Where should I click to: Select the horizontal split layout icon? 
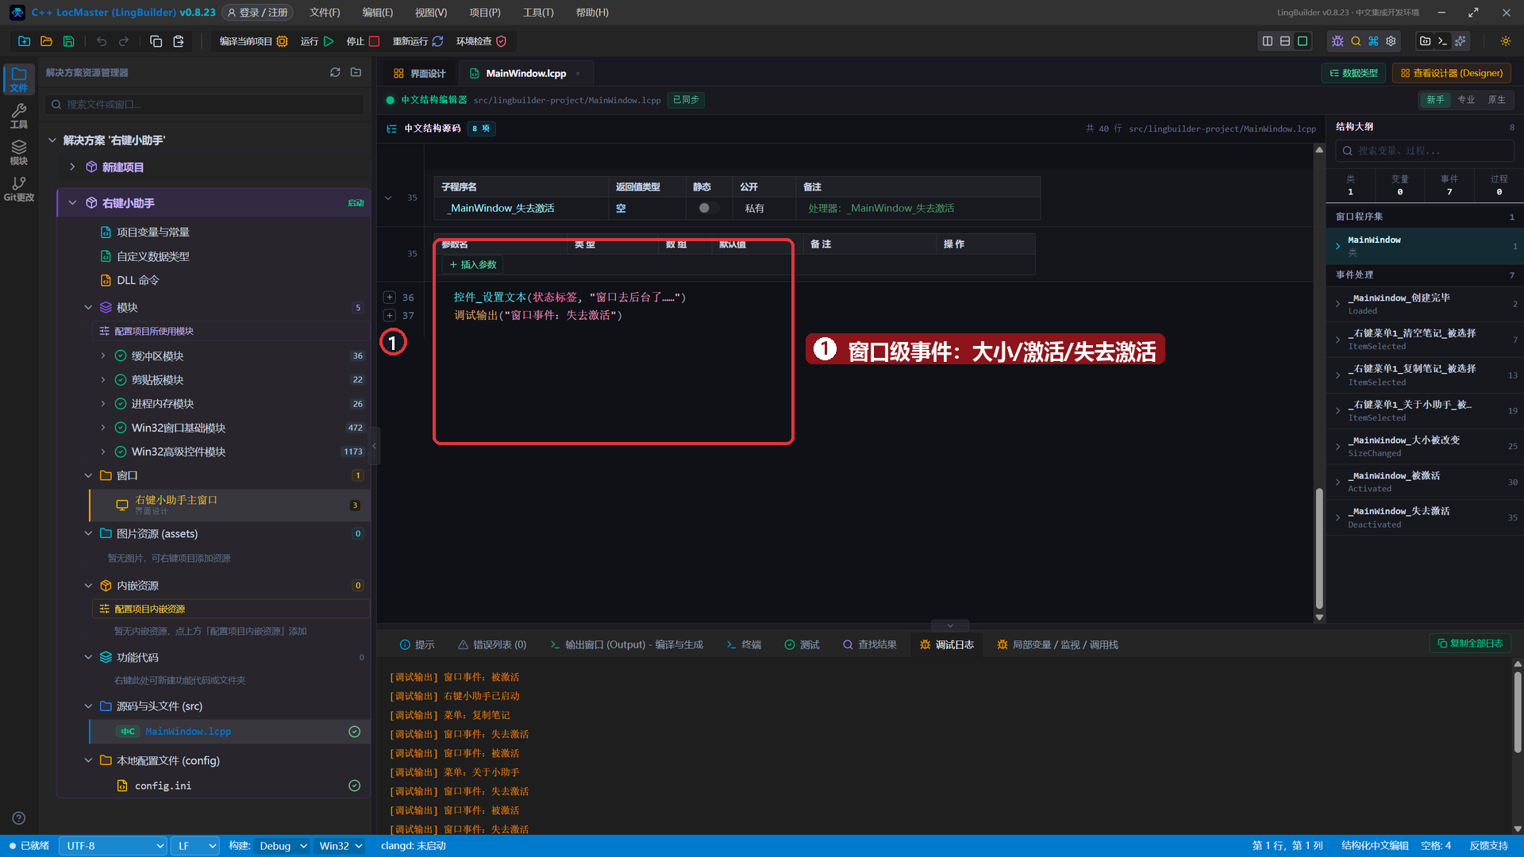click(1285, 41)
